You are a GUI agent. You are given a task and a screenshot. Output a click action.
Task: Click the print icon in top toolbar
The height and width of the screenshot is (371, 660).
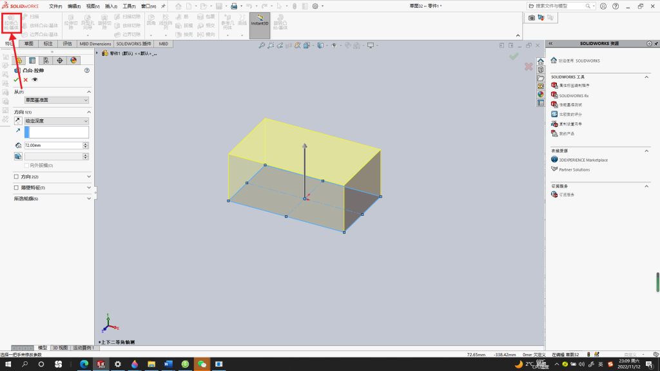click(x=234, y=6)
